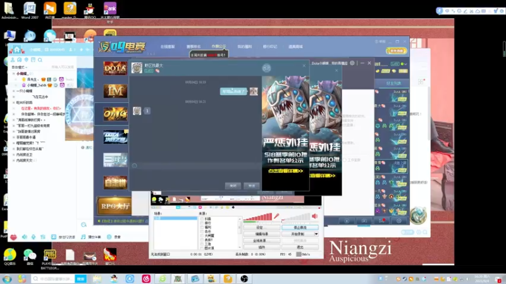Click 按住F2说话 in YY bottom bar
This screenshot has width=506, height=284.
point(63,237)
